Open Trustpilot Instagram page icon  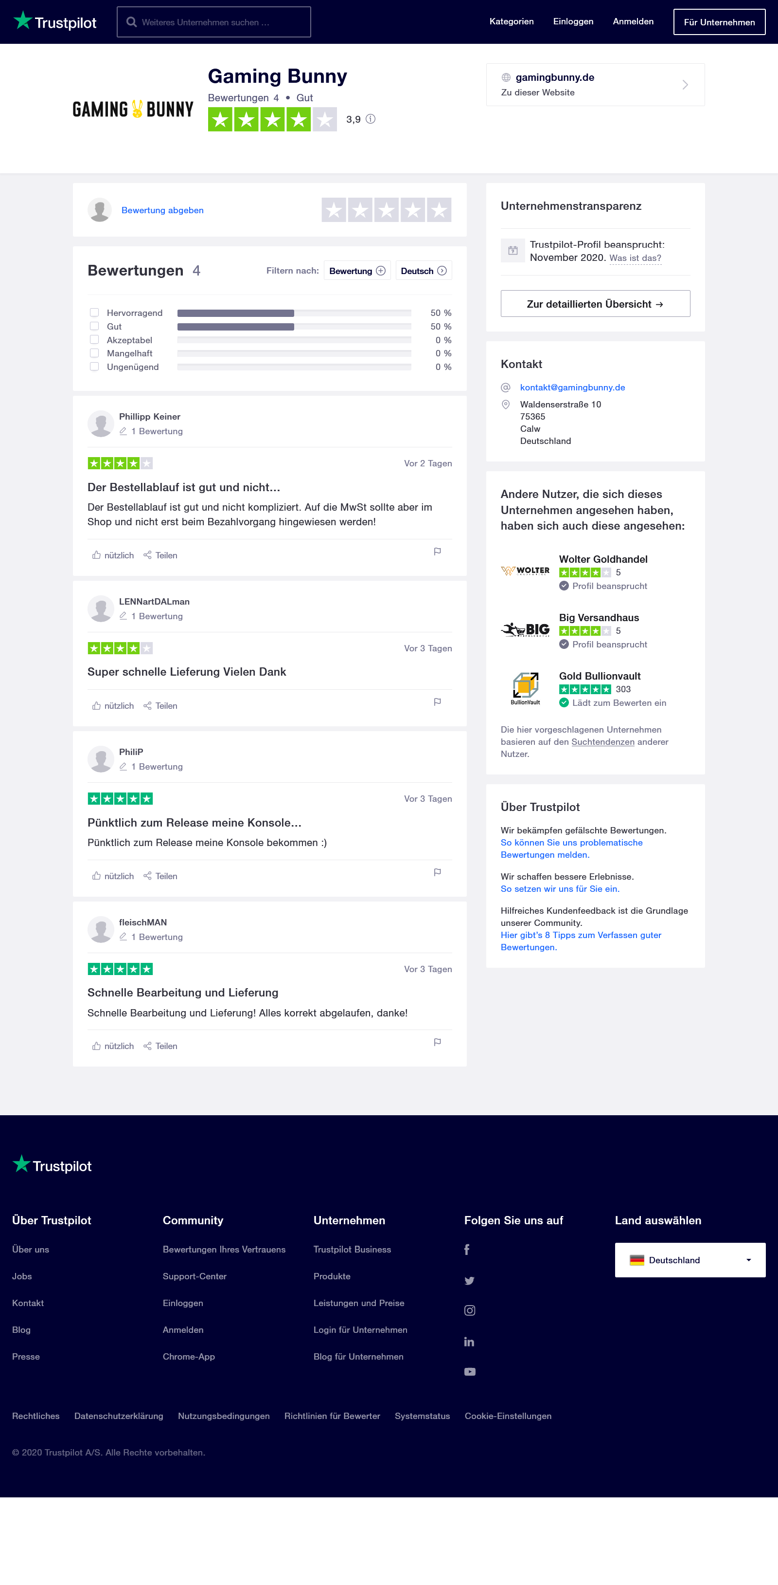click(470, 1310)
